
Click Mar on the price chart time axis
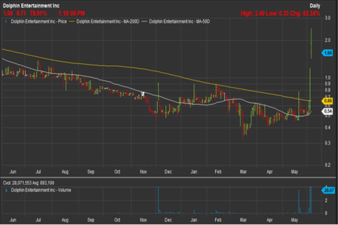(x=243, y=172)
